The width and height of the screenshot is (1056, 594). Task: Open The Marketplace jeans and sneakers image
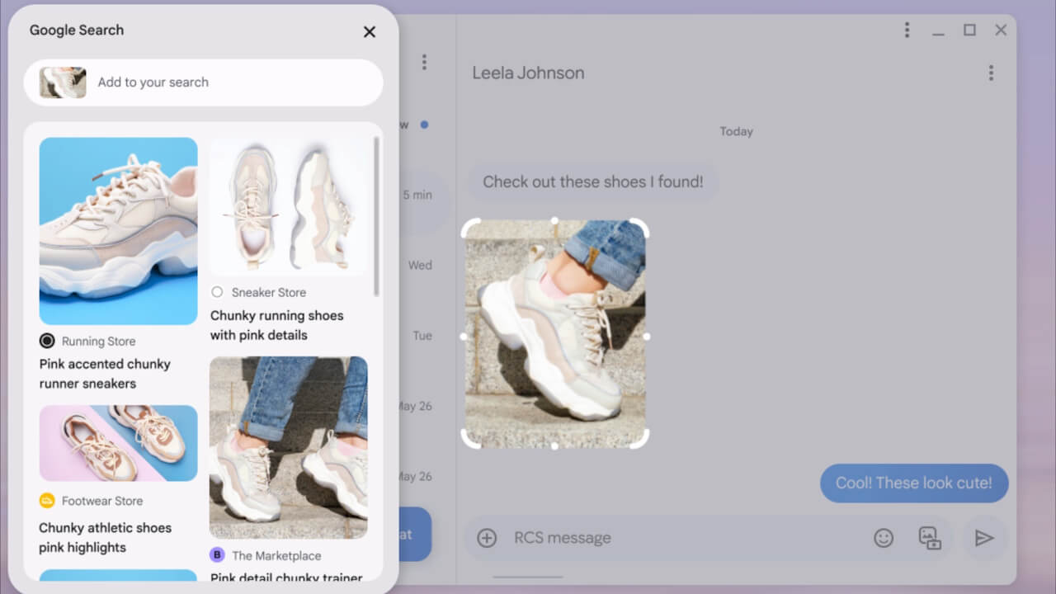pyautogui.click(x=288, y=447)
